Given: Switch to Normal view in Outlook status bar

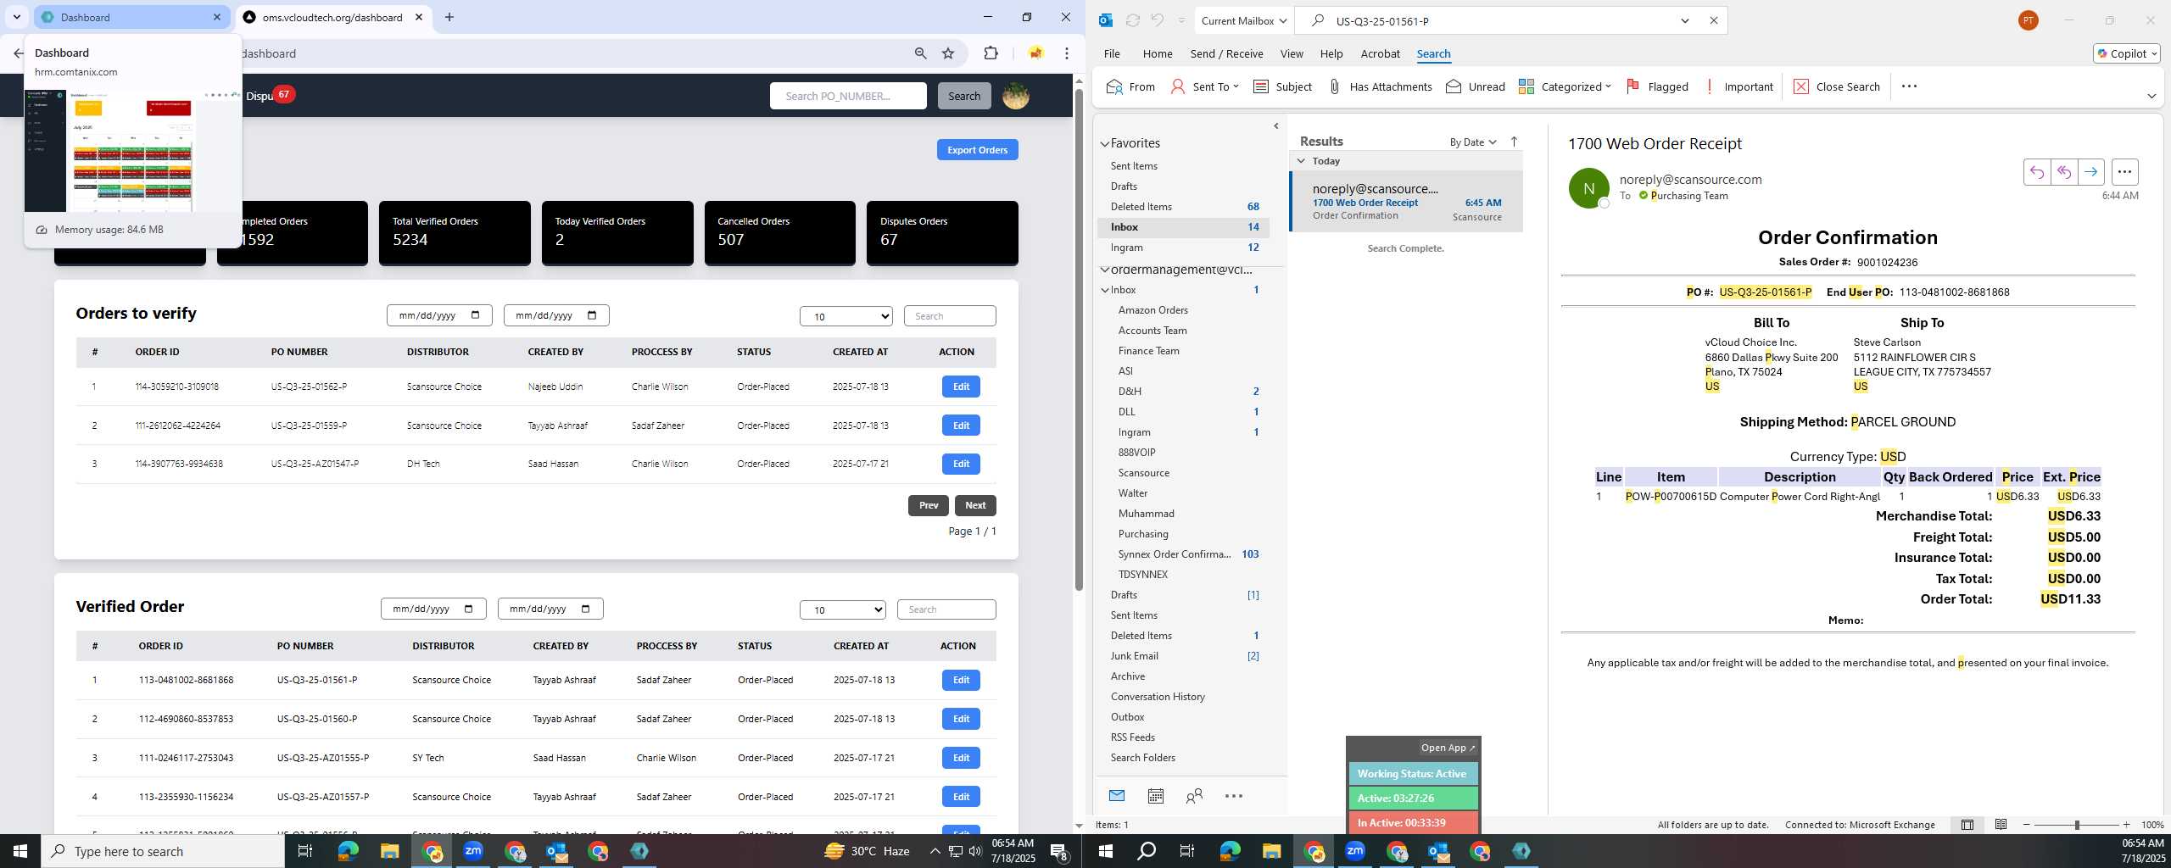Looking at the screenshot, I should pyautogui.click(x=1967, y=825).
